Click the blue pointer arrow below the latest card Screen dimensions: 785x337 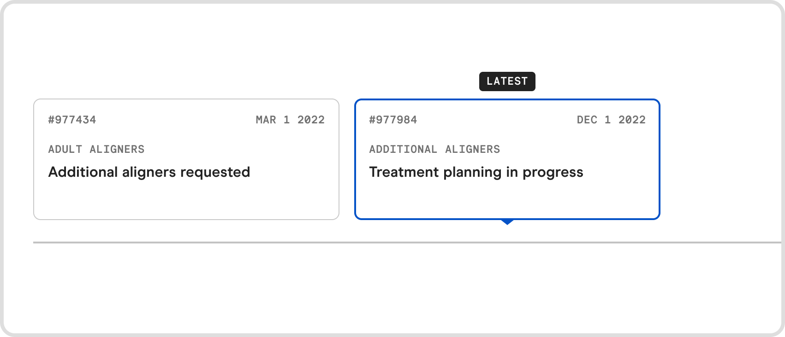tap(507, 222)
